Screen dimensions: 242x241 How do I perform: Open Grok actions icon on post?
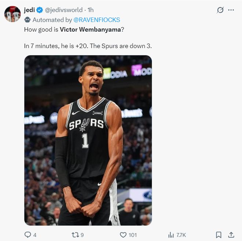220,10
